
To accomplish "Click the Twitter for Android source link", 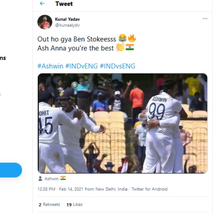I will click(x=149, y=189).
